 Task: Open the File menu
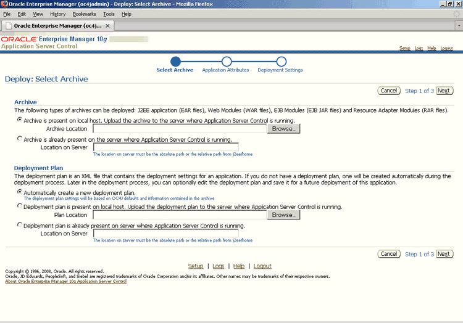click(x=7, y=14)
